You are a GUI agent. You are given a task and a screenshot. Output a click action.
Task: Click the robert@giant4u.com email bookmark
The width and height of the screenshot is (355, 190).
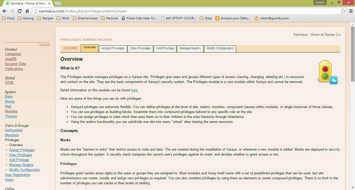(274, 18)
